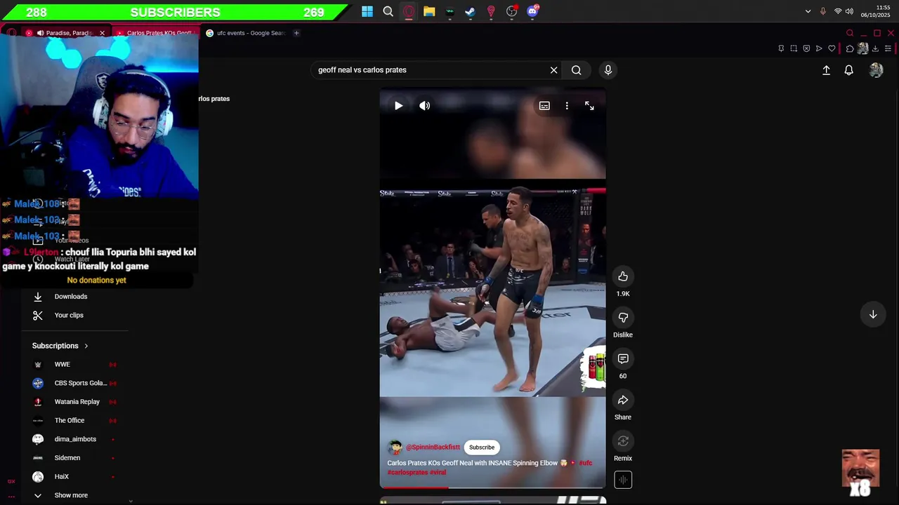Viewport: 899px width, 505px height.
Task: Open YouTube account avatar menu
Action: pos(876,70)
